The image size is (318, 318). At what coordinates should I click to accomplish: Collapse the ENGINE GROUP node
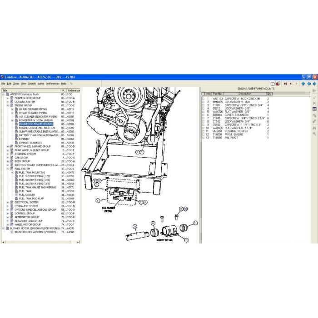(x=8, y=105)
